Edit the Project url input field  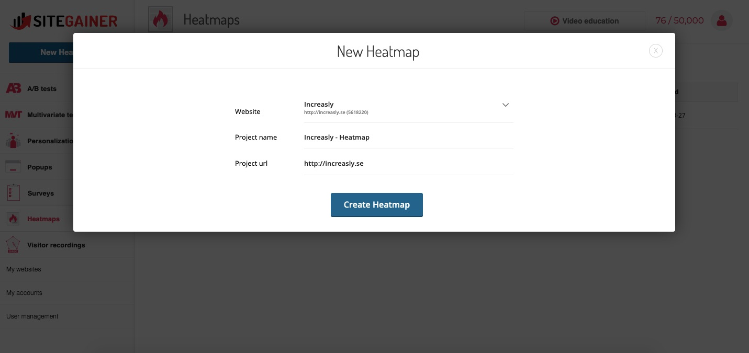point(409,163)
